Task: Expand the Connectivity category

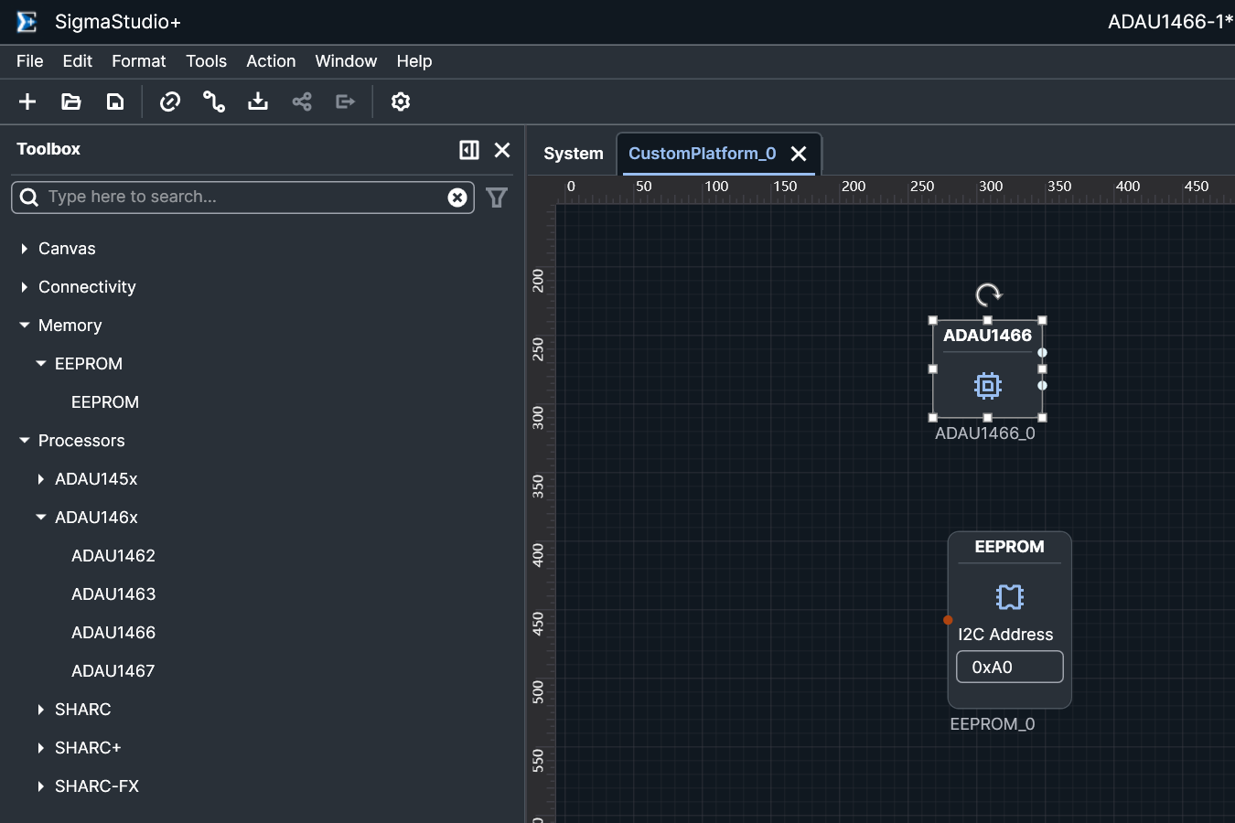Action: pyautogui.click(x=25, y=287)
